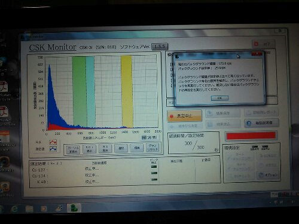
Task: Click the red status progress bar
Action: 251,136
